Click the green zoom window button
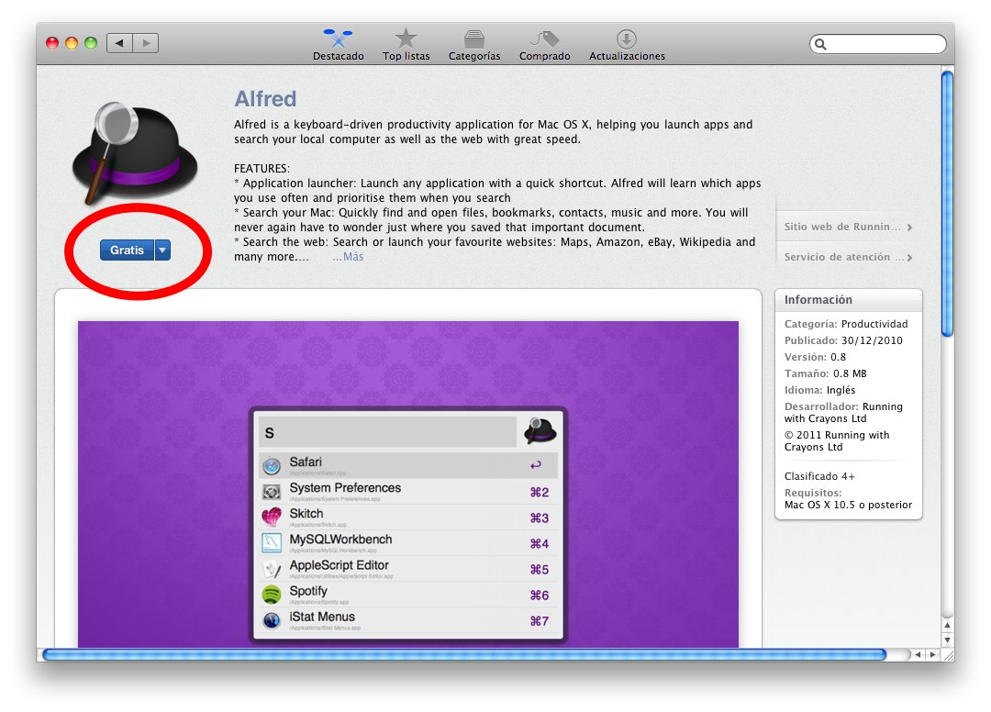991x712 pixels. (91, 43)
